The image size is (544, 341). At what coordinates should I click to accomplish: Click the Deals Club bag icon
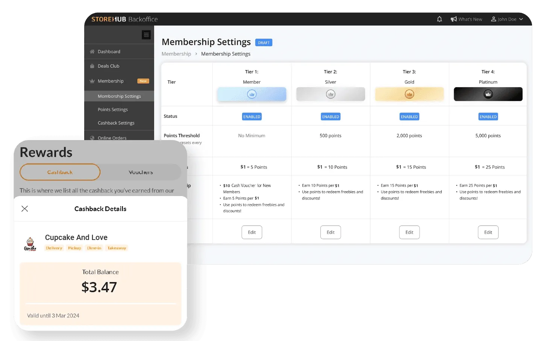point(92,66)
